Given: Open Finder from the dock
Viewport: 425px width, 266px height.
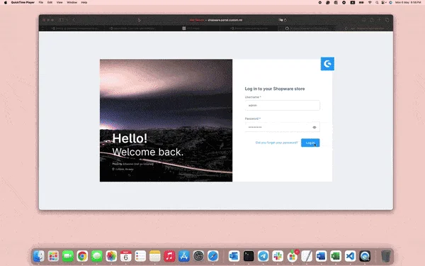Looking at the screenshot, I should (39, 256).
